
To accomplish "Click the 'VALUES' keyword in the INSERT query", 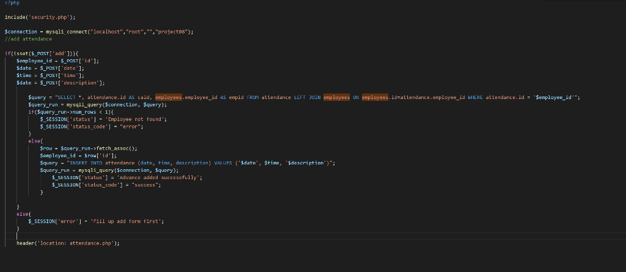I will click(224, 163).
